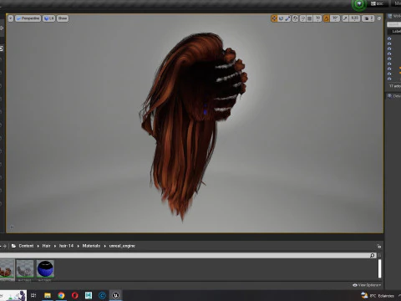Select the Translate (move) tool
The height and width of the screenshot is (301, 401).
pos(274,18)
